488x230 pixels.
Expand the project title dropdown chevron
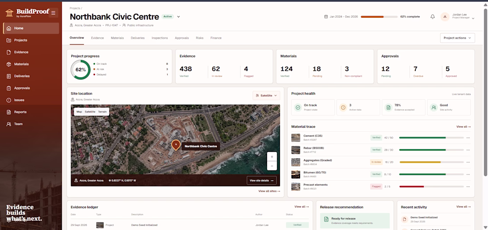[179, 17]
